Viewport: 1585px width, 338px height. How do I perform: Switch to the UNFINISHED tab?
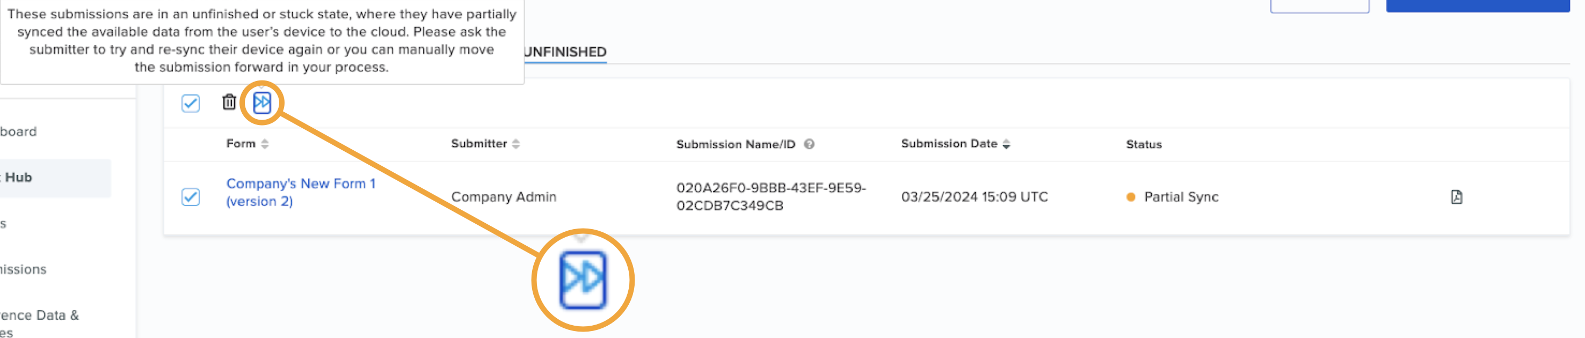pyautogui.click(x=565, y=52)
